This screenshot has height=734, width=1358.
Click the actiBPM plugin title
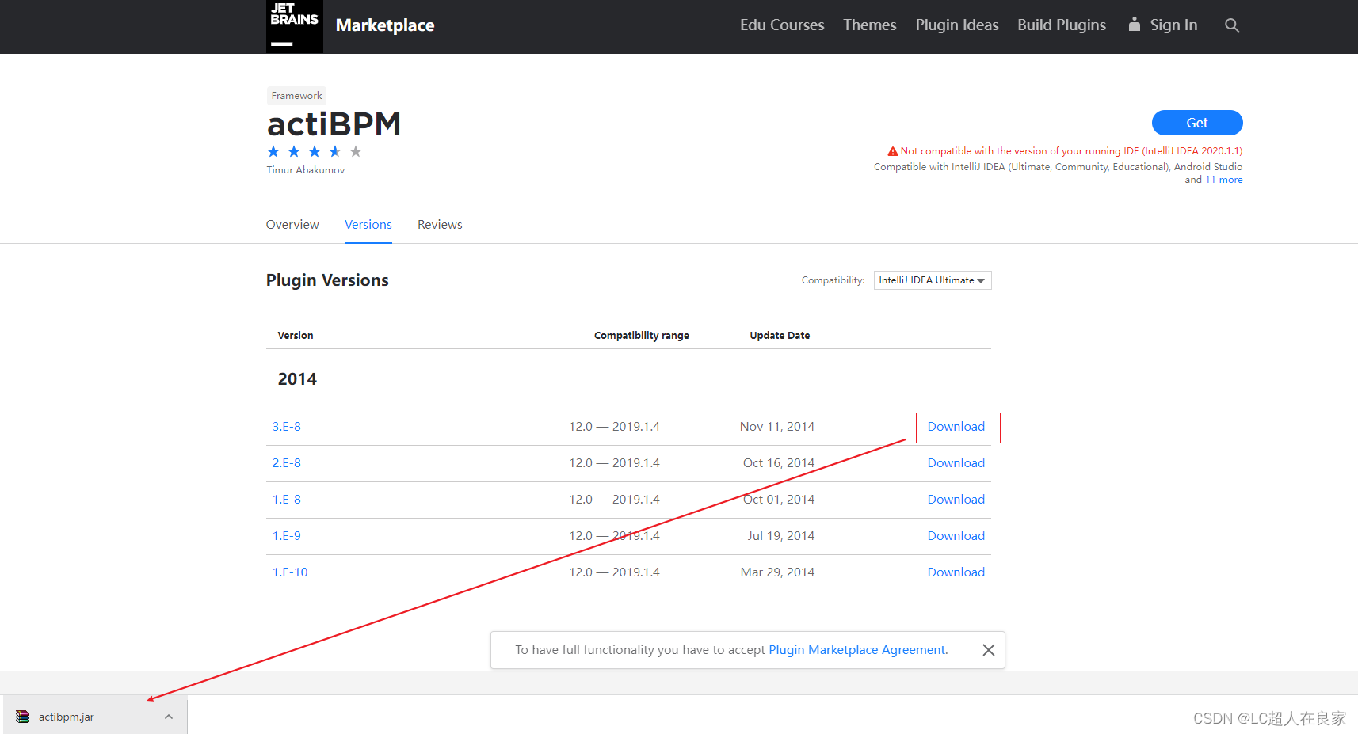(334, 124)
